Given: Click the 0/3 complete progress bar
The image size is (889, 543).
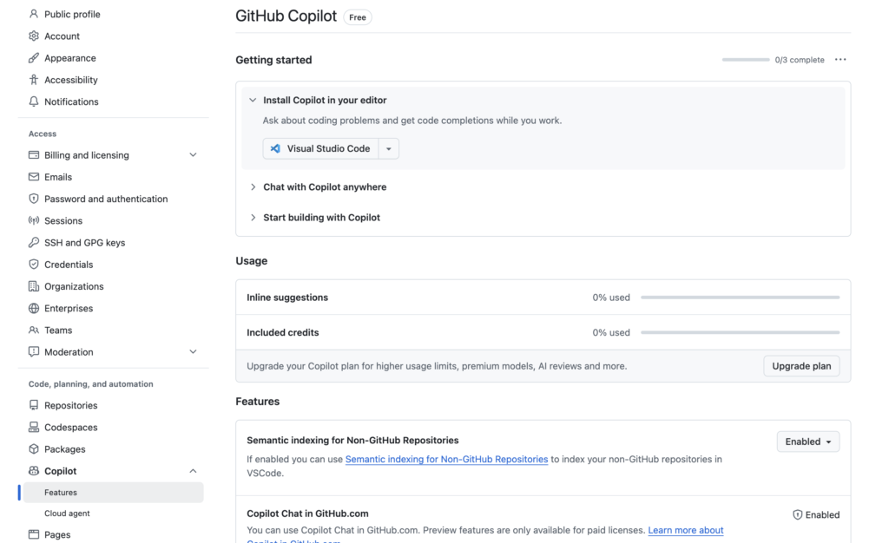Looking at the screenshot, I should [746, 60].
